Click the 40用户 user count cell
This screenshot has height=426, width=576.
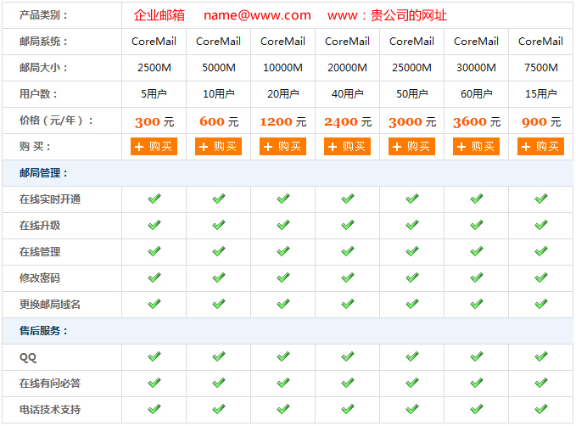[x=347, y=94]
